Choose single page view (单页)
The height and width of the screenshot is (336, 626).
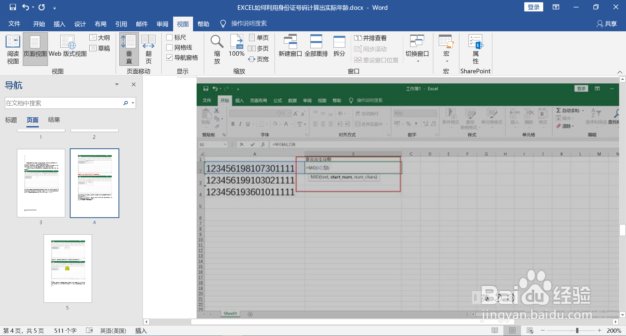[x=259, y=37]
